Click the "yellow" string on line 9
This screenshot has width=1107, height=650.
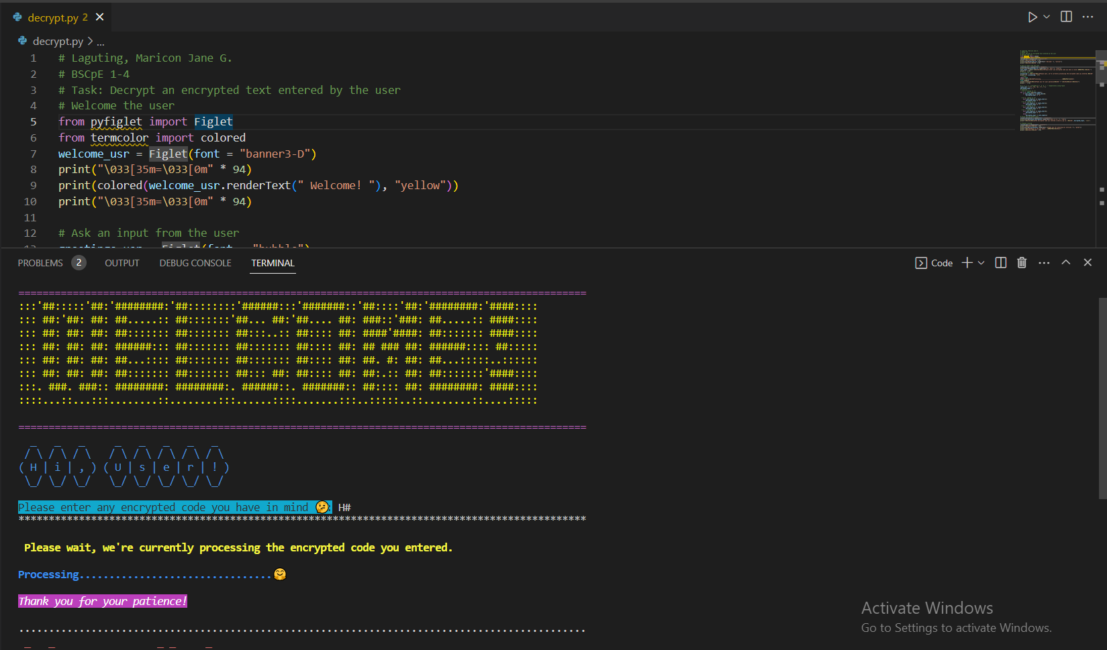tap(420, 185)
